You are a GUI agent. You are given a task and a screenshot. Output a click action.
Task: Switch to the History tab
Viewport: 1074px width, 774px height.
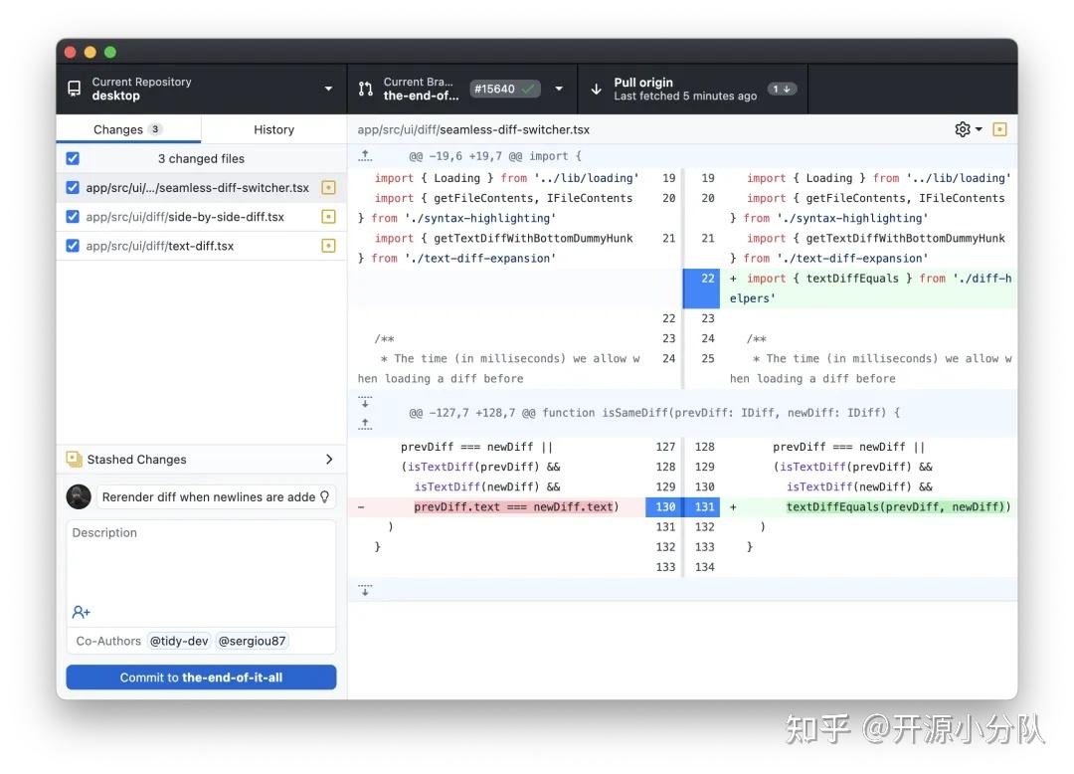(x=273, y=128)
